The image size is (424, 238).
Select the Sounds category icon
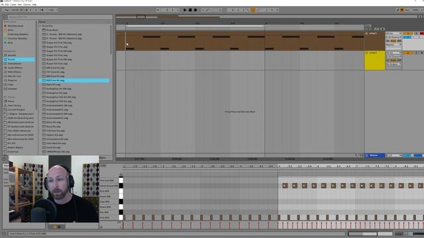tap(5, 56)
